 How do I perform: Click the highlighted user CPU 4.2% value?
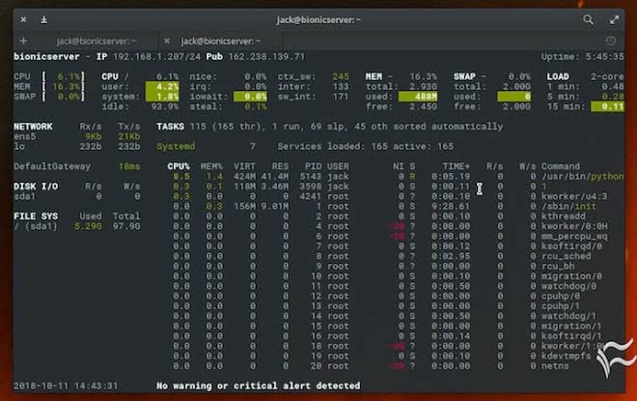point(162,87)
